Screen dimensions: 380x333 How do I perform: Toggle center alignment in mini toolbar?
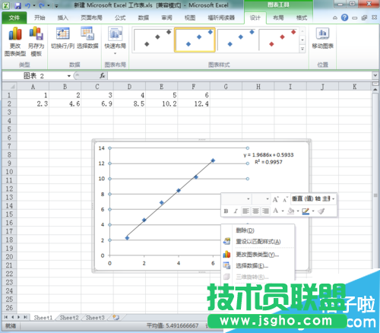255,211
